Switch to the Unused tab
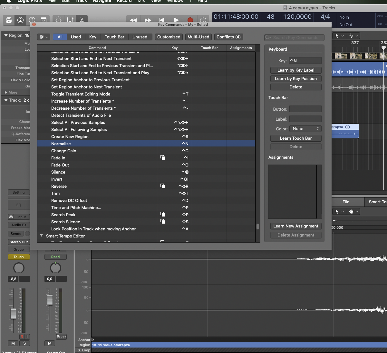Screen dimensions: 387x353 tap(140, 37)
